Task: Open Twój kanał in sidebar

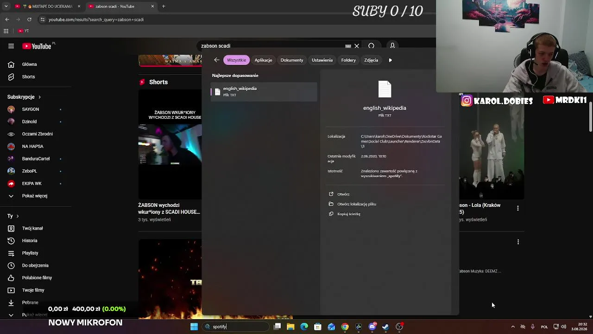Action: pos(32,228)
